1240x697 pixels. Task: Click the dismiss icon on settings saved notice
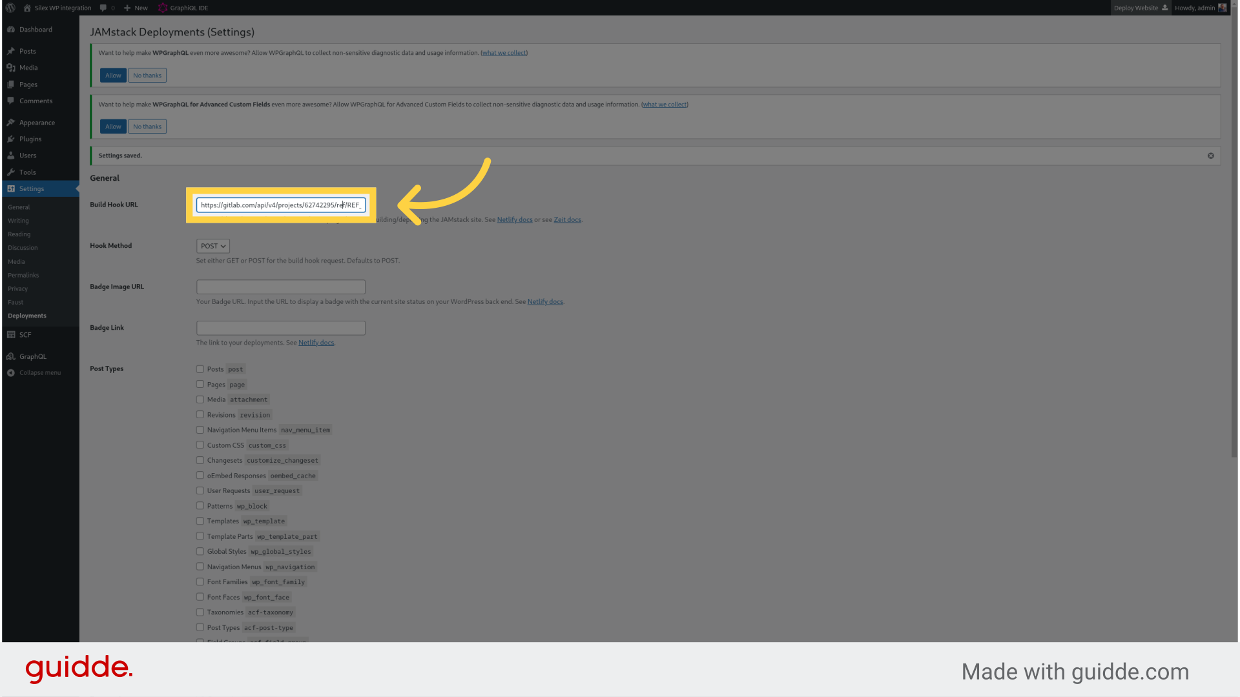click(1211, 155)
